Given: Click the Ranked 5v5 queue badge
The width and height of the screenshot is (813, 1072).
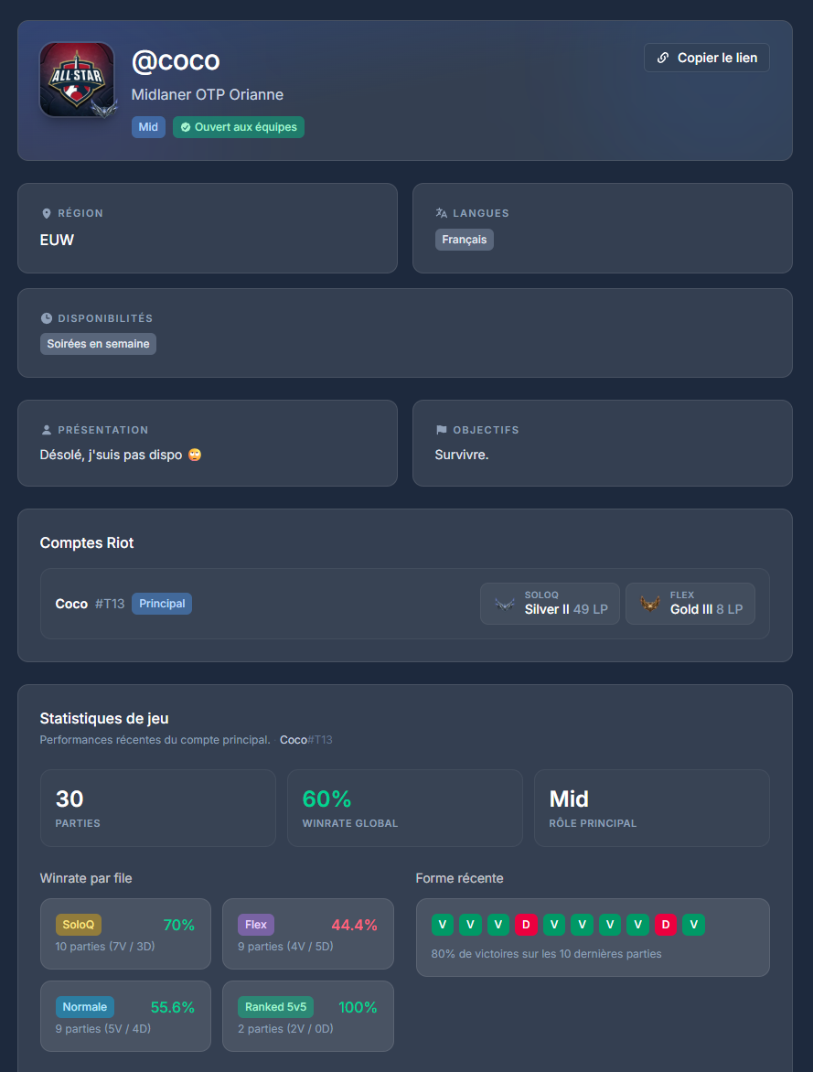Looking at the screenshot, I should click(x=275, y=1007).
